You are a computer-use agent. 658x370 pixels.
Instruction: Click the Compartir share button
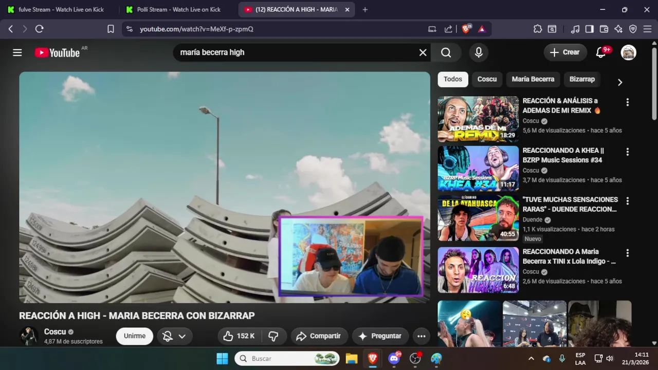(x=319, y=336)
